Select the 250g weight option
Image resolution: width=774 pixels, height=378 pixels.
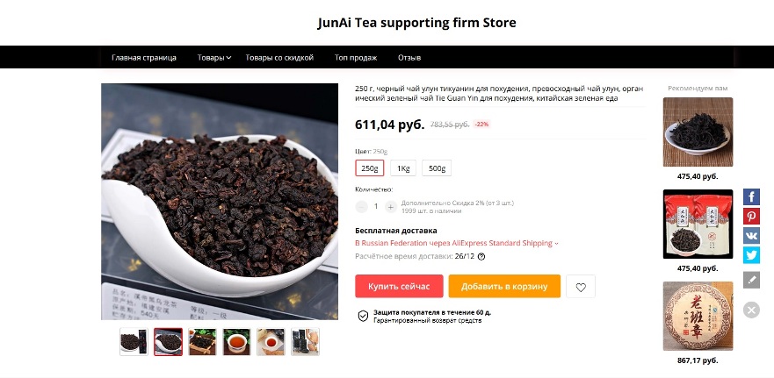point(370,168)
